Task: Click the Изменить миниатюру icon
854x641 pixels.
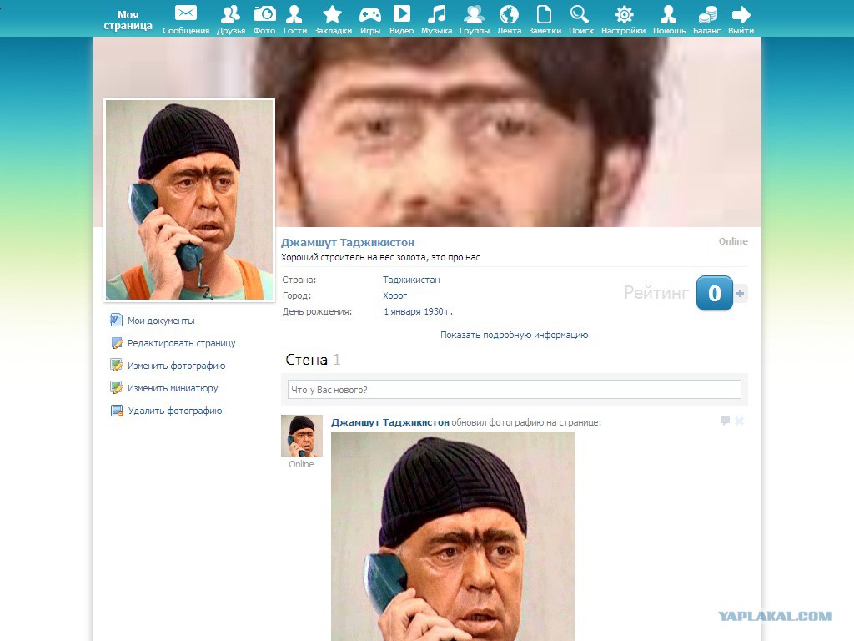Action: [x=117, y=387]
